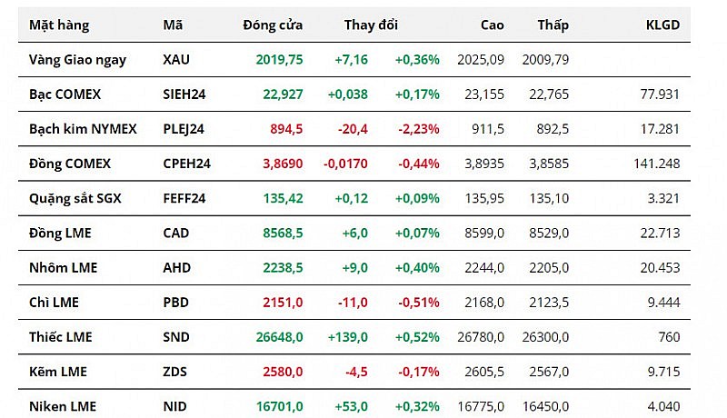Click the Đóng cửa column header
The image size is (727, 418).
pos(273,25)
